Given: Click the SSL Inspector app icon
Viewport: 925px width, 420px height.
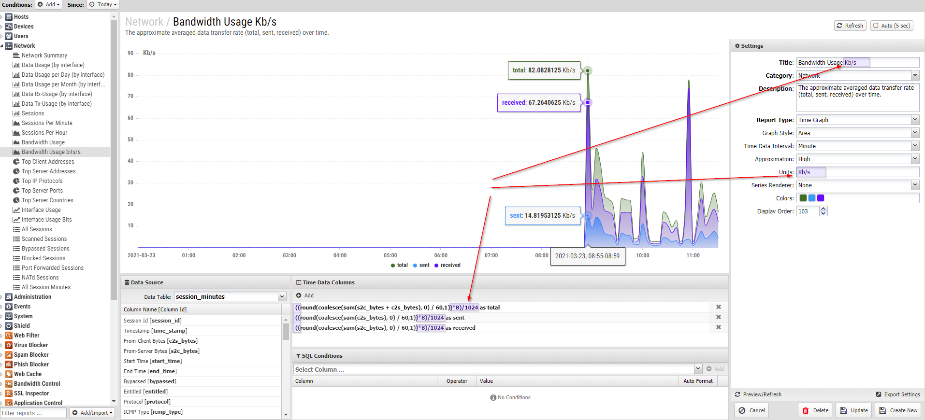Looking at the screenshot, I should click(9, 393).
